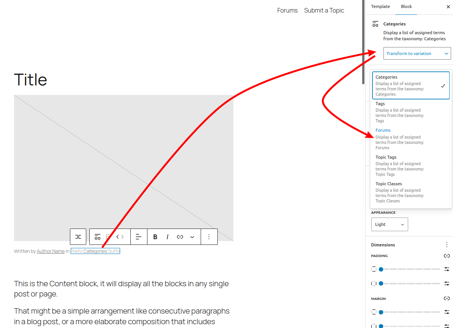Click the Categories block type icon in toolbar
The image size is (453, 328).
point(97,237)
